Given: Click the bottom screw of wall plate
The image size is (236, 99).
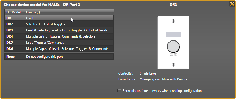Looking at the screenshot, I should click(173, 65).
